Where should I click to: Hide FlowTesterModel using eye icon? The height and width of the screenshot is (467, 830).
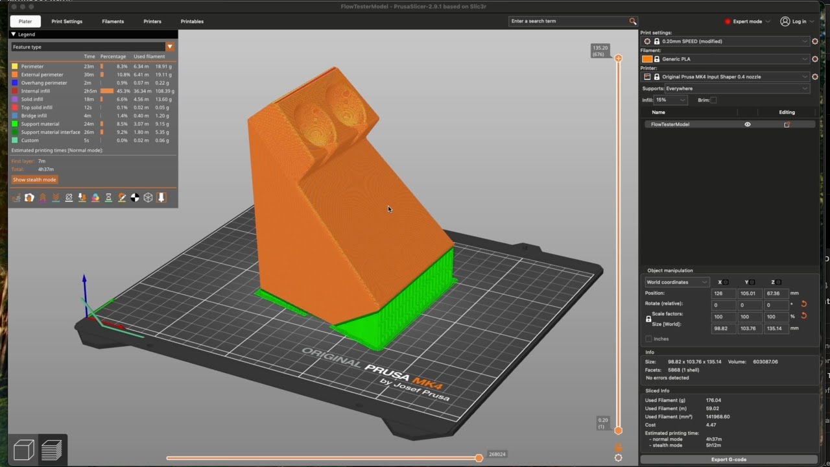tap(748, 125)
